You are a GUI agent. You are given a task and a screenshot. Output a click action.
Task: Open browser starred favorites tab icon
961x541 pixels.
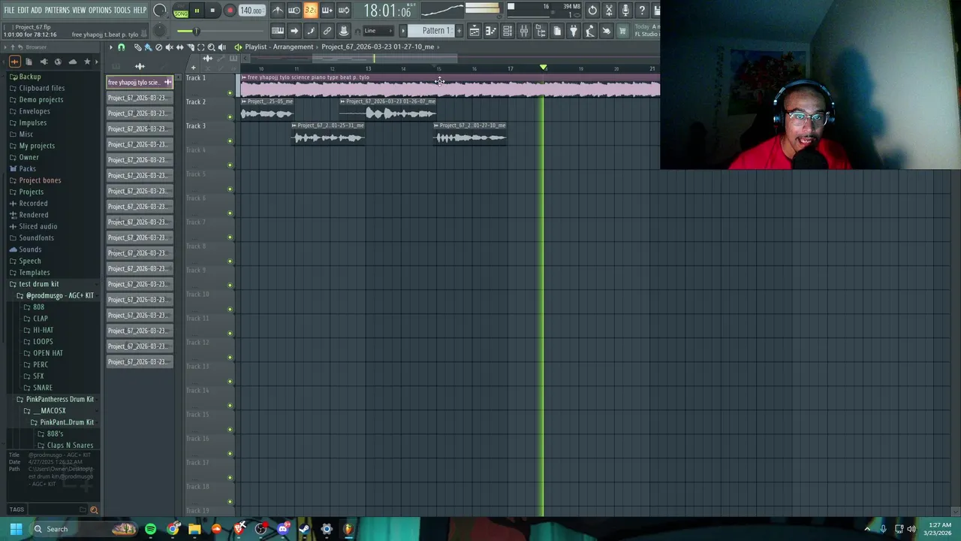click(87, 62)
